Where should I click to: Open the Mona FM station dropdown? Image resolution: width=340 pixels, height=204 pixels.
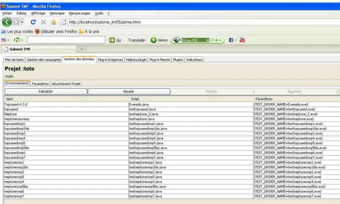tap(208, 40)
